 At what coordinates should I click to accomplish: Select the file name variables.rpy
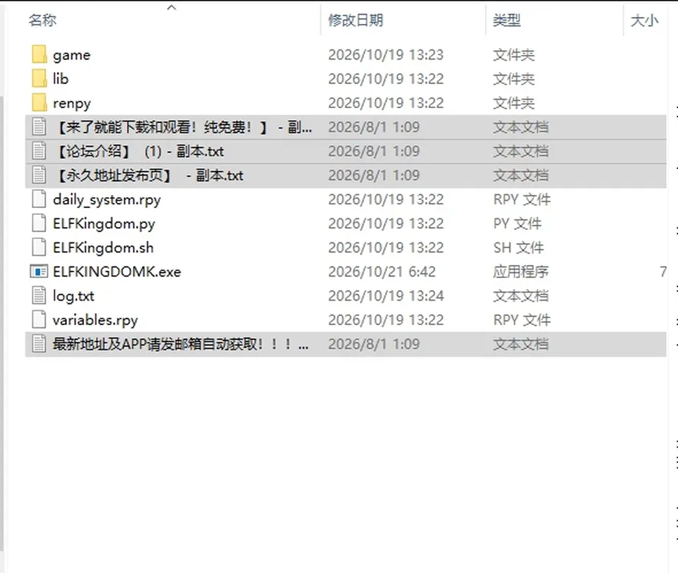point(95,320)
